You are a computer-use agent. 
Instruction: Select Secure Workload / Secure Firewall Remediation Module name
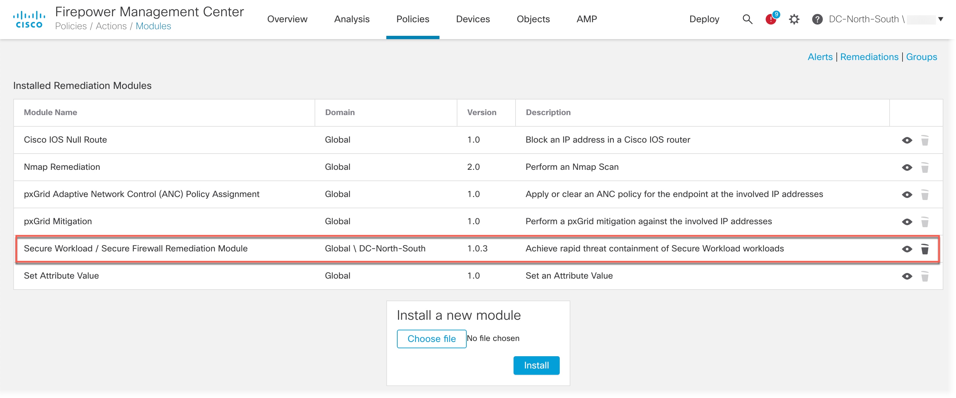[136, 248]
